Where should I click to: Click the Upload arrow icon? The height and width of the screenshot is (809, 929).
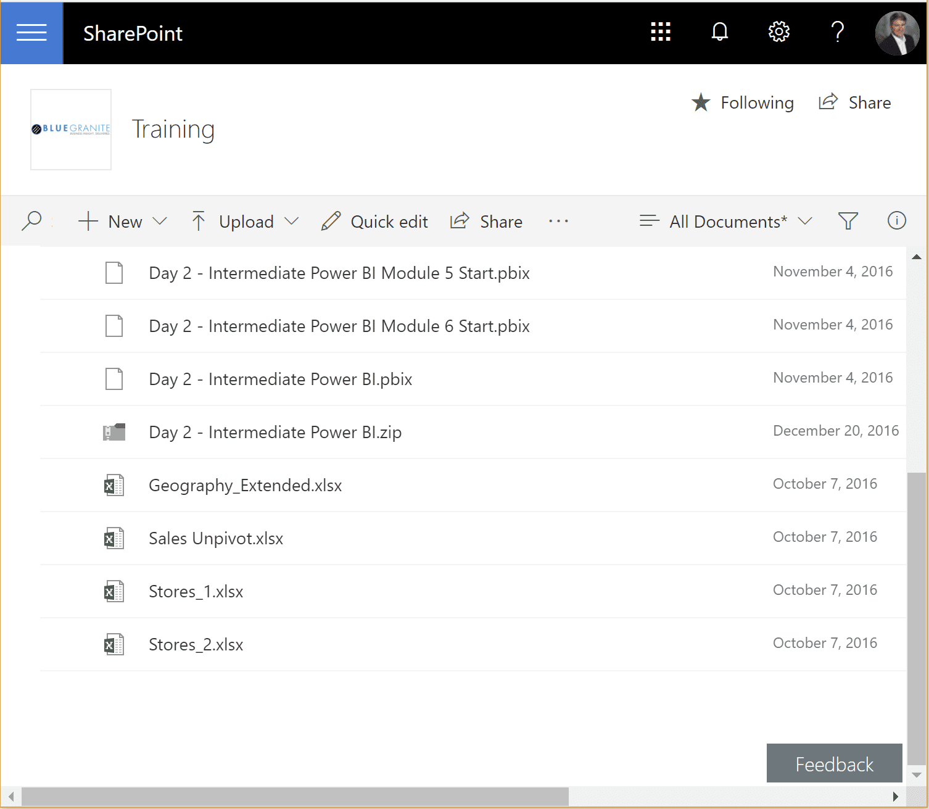(x=199, y=221)
